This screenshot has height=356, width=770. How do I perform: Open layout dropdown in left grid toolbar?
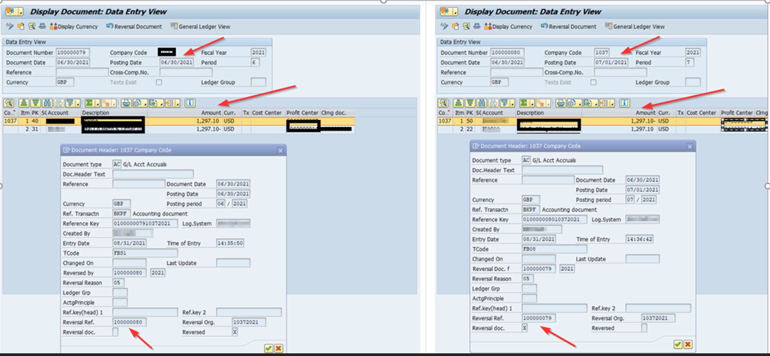[x=178, y=103]
